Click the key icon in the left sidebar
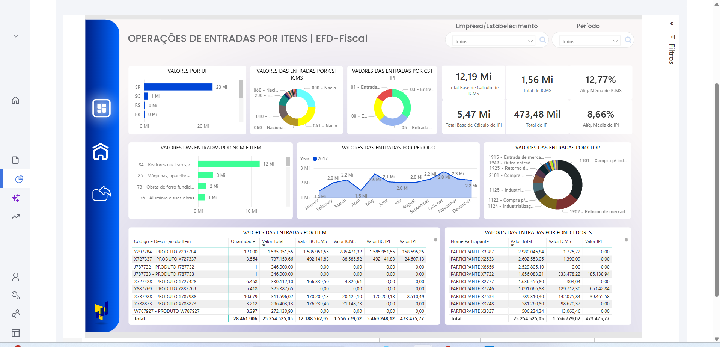The height and width of the screenshot is (347, 720). point(15,295)
